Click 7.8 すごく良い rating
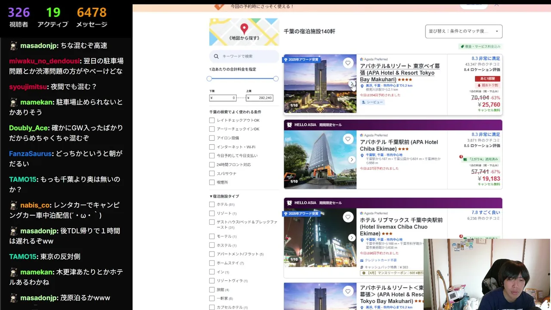Screen dimensions: 551x310 coord(486,213)
